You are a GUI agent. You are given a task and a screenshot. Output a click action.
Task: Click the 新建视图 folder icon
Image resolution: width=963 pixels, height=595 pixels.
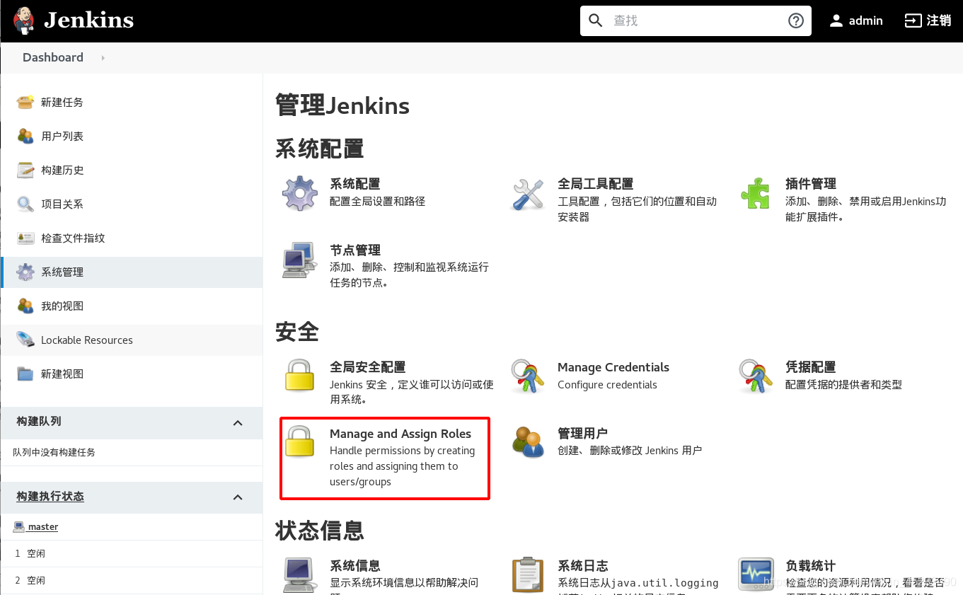pyautogui.click(x=25, y=374)
